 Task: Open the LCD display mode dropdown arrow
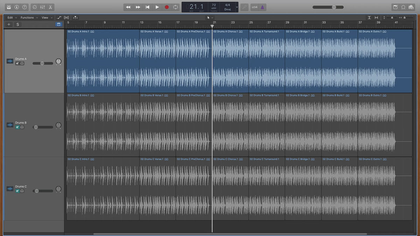point(237,7)
